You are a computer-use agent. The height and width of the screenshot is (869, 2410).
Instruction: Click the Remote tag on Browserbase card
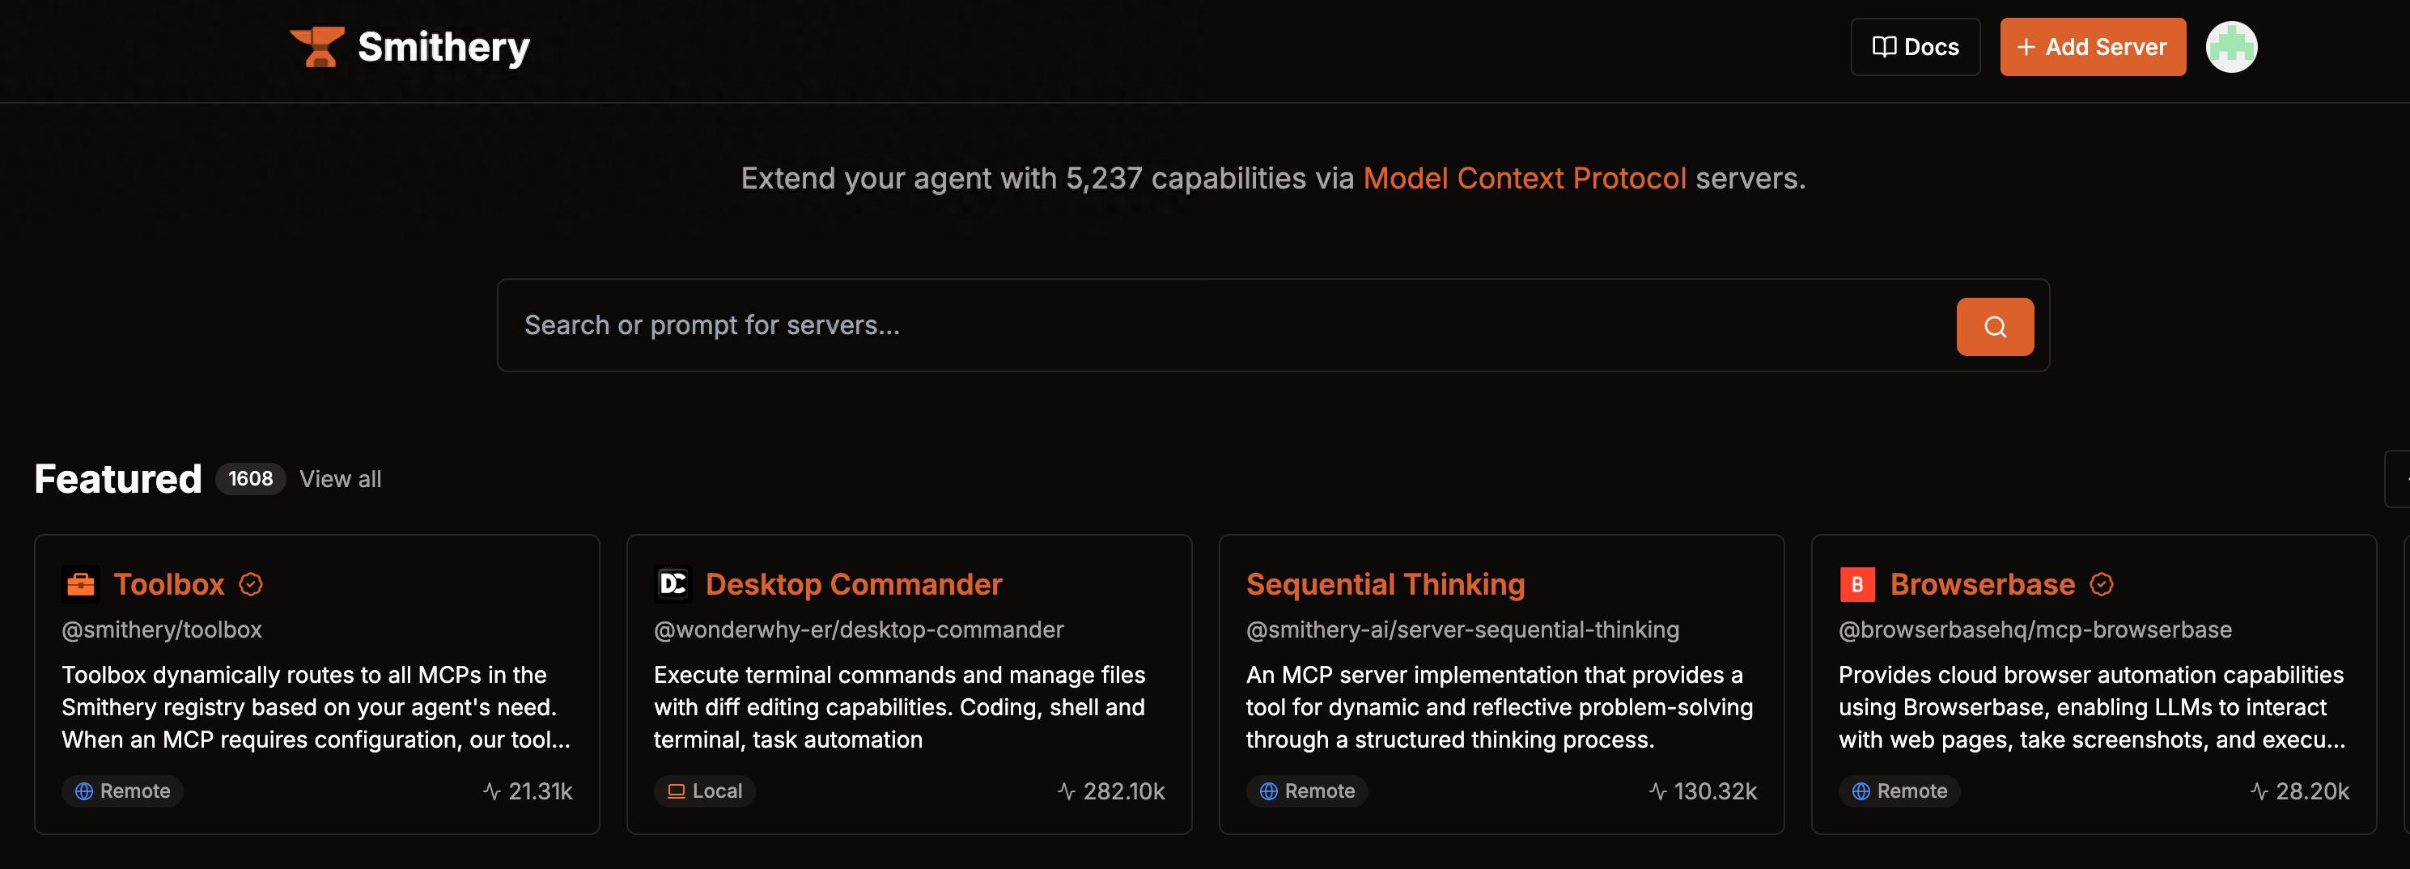pyautogui.click(x=1899, y=791)
